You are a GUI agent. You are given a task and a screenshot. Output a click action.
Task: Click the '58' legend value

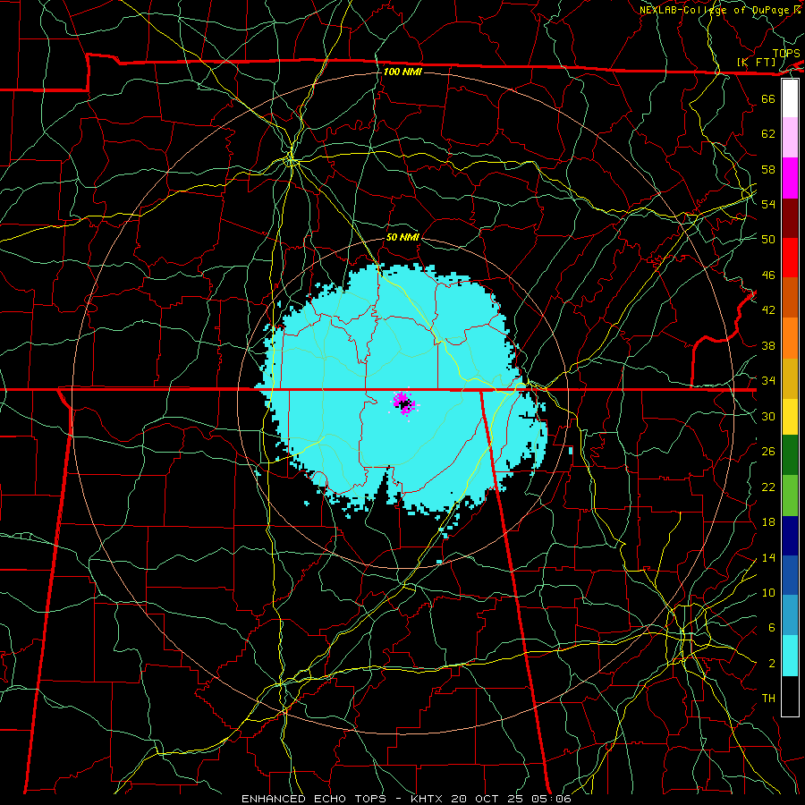click(768, 169)
